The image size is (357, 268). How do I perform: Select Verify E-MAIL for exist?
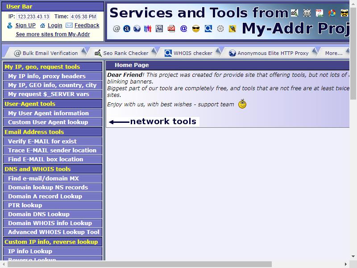click(x=53, y=141)
